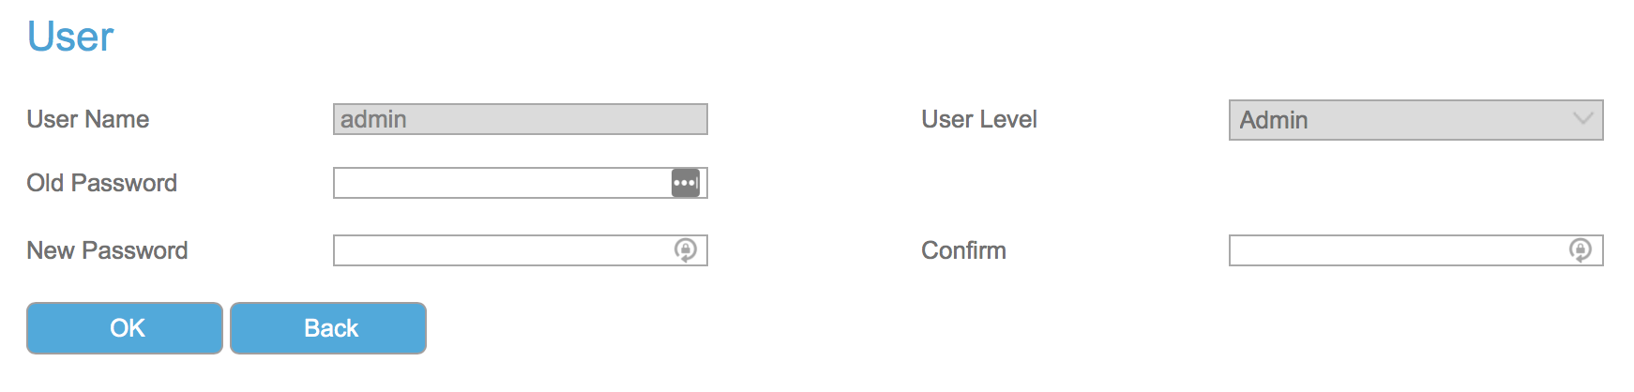Image resolution: width=1634 pixels, height=392 pixels.
Task: Click the User Name label
Action: [x=88, y=119]
